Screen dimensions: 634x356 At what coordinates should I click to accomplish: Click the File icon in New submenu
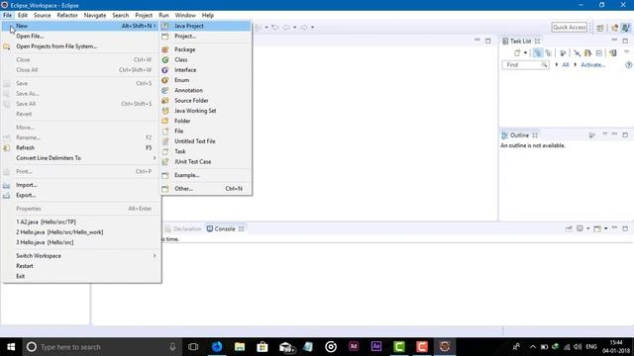tap(165, 132)
